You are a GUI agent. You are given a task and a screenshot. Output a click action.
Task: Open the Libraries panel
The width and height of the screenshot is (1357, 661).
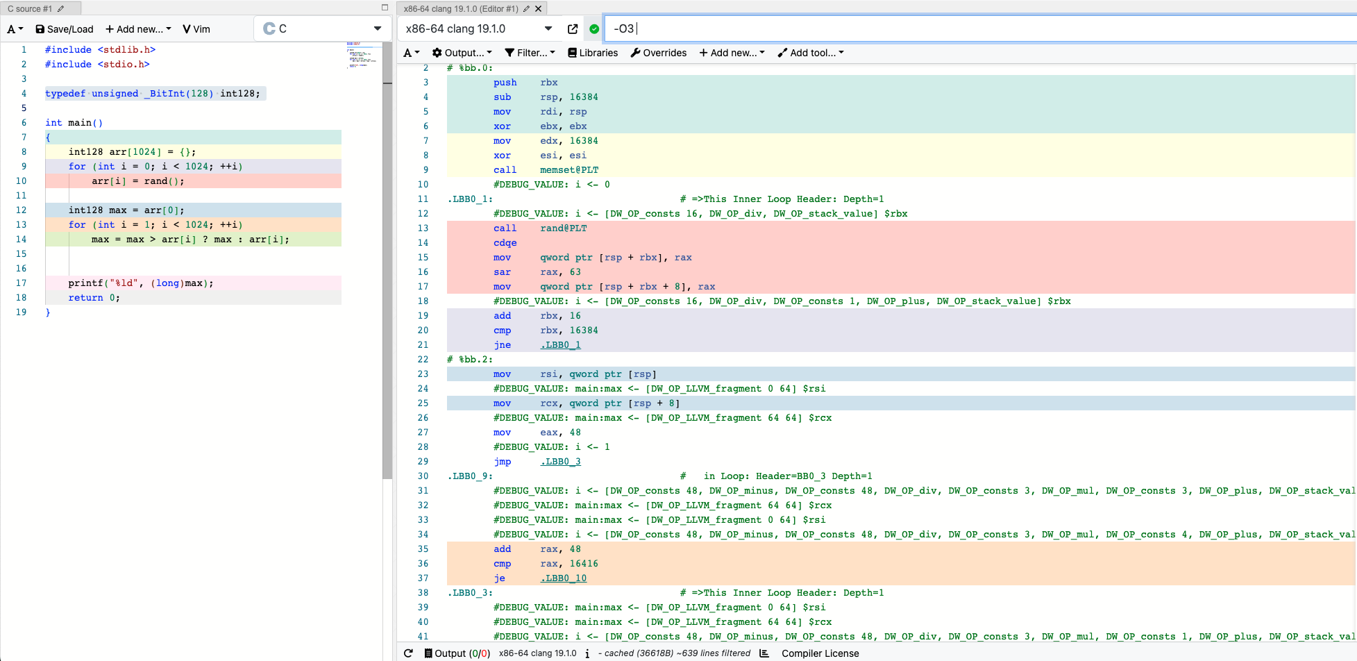click(593, 53)
